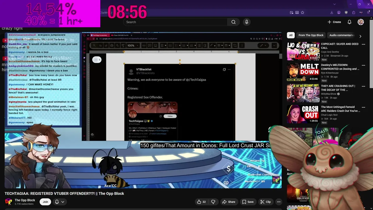Select the Audio commentaries chip
Image resolution: width=373 pixels, height=210 pixels.
coord(342,35)
